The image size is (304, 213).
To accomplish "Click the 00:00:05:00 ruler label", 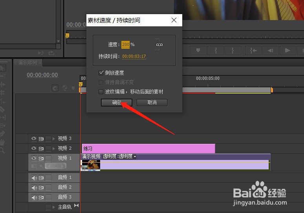I will point(208,78).
